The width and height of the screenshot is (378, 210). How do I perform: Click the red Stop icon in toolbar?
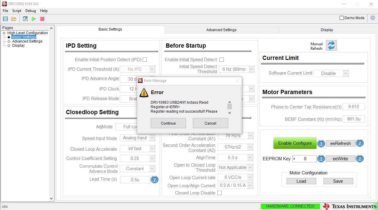[x=42, y=19]
